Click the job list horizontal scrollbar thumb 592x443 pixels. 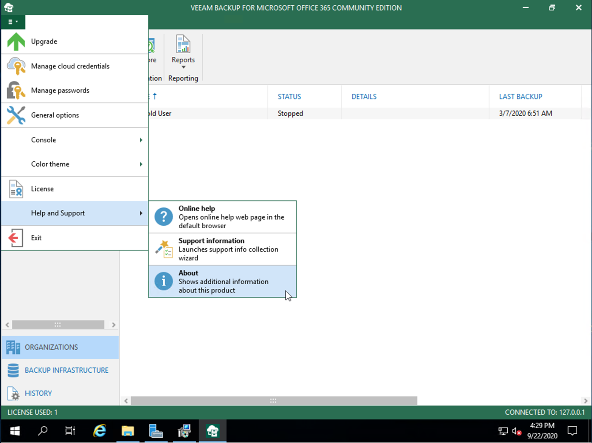click(x=274, y=401)
